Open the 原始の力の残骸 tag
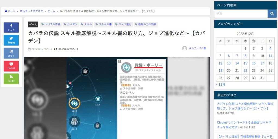Viewport: 278px width, 139px height. click(146, 24)
